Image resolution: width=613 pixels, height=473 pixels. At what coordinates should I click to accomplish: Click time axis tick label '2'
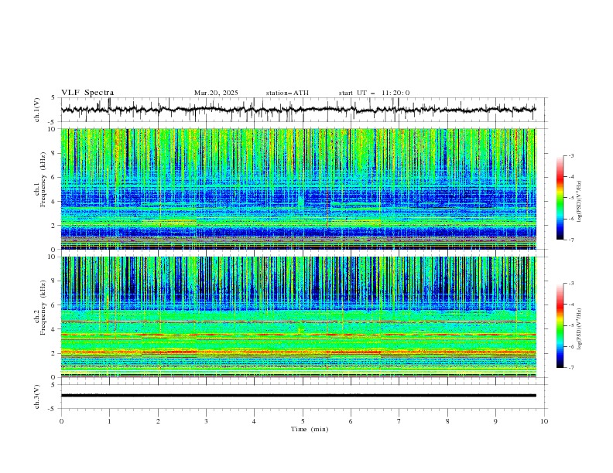point(158,421)
